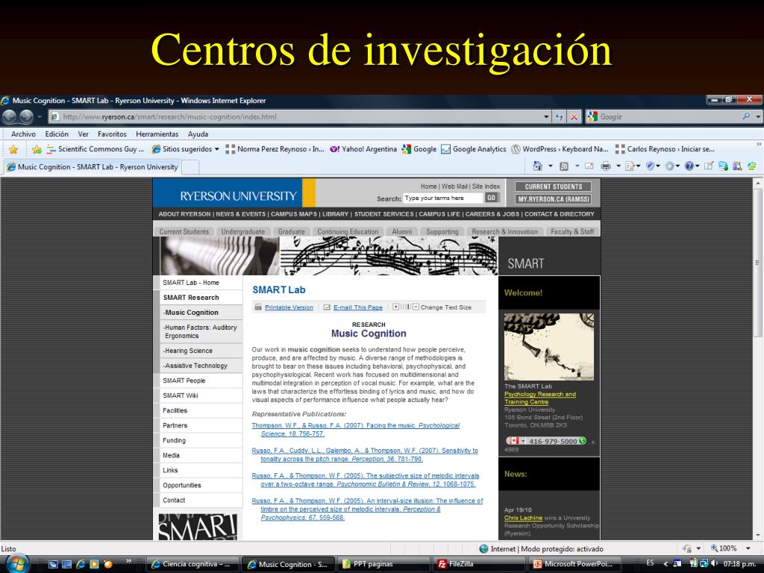This screenshot has height=573, width=764.
Task: Click volume speaker icon in system tray
Action: point(714,563)
